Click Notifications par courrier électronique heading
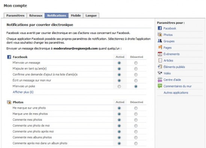The image size is (206, 148). pos(40,25)
